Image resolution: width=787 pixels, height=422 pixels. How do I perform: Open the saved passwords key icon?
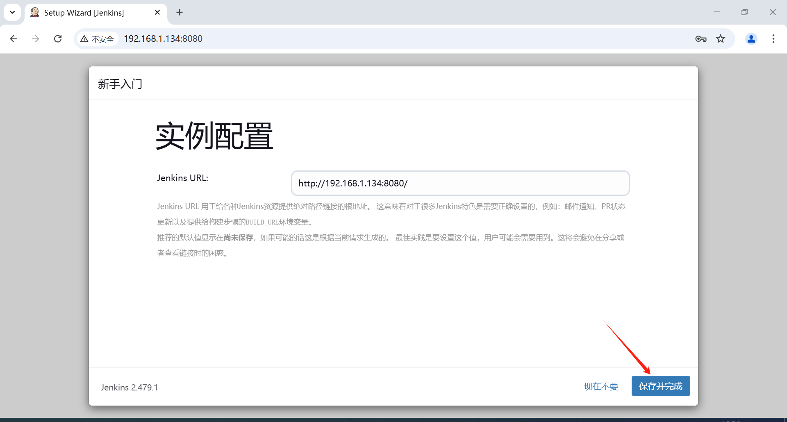pyautogui.click(x=701, y=39)
